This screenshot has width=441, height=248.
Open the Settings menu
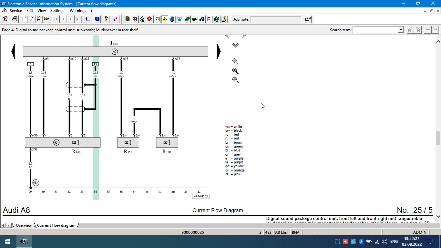coord(57,11)
